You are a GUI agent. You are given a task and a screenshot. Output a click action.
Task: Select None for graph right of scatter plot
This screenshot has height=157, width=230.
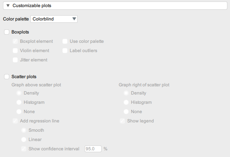click(x=126, y=112)
